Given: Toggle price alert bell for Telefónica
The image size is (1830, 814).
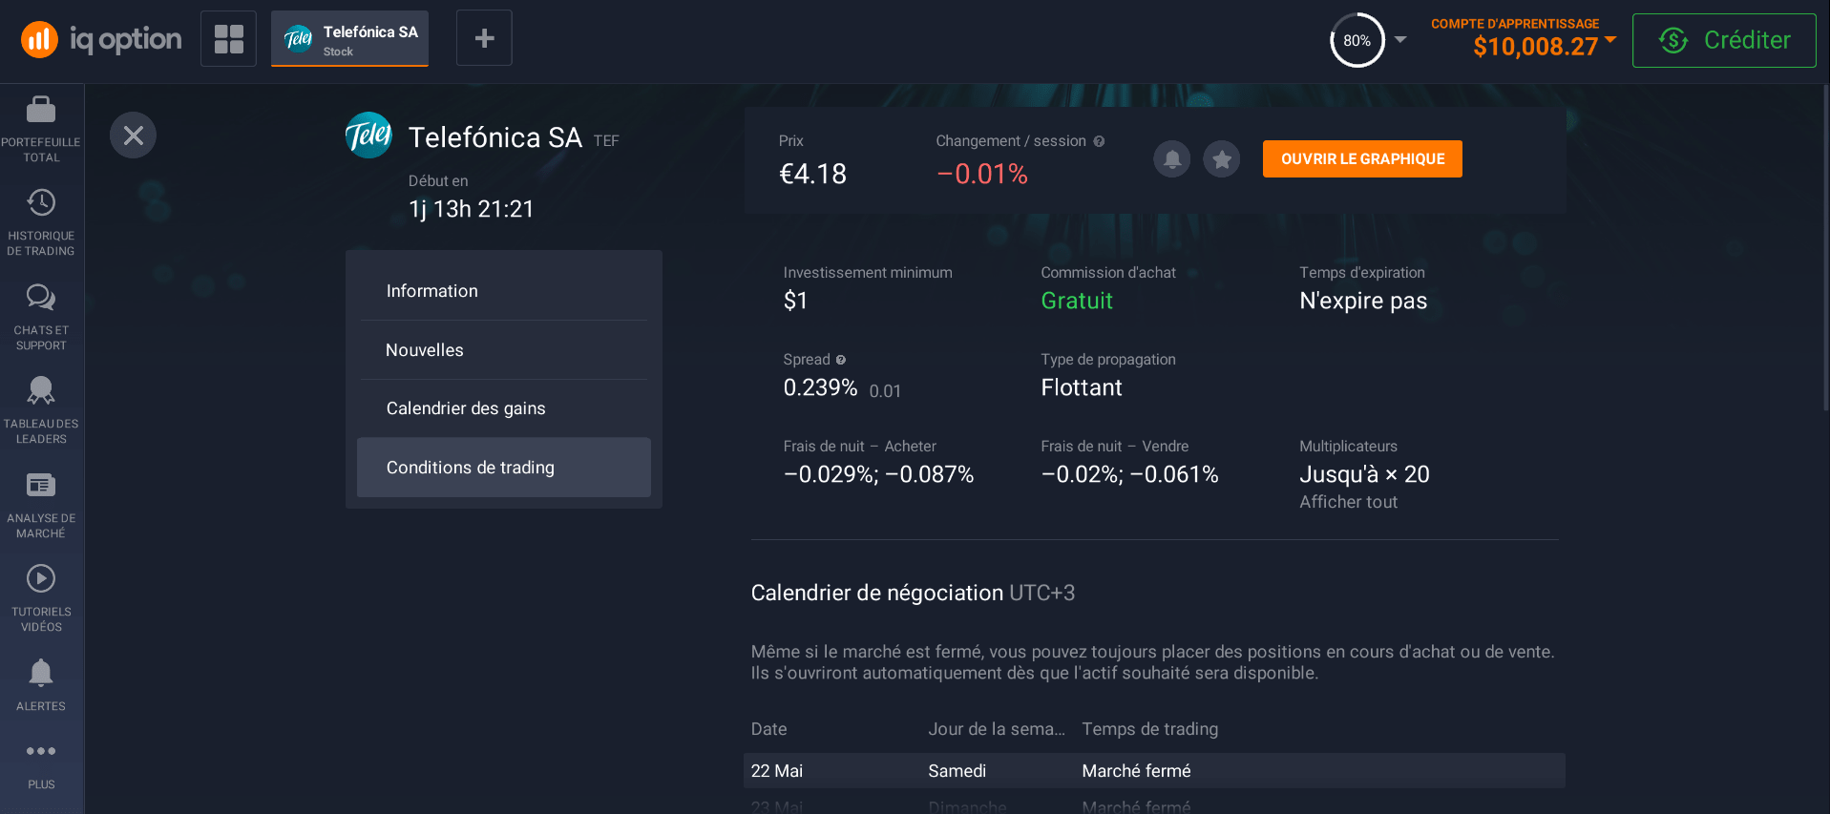Looking at the screenshot, I should 1172,158.
